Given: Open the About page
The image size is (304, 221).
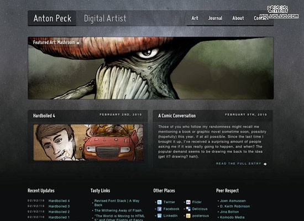Looking at the screenshot, I should pyautogui.click(x=238, y=18).
